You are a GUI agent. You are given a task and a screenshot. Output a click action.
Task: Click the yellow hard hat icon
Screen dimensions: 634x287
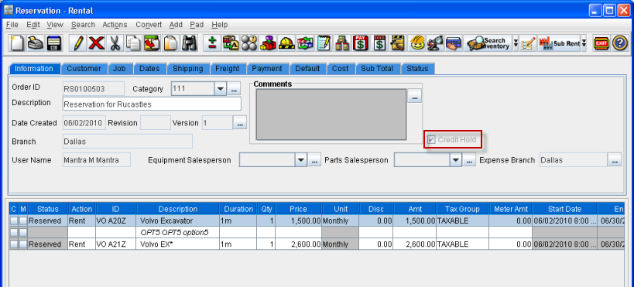coord(286,43)
